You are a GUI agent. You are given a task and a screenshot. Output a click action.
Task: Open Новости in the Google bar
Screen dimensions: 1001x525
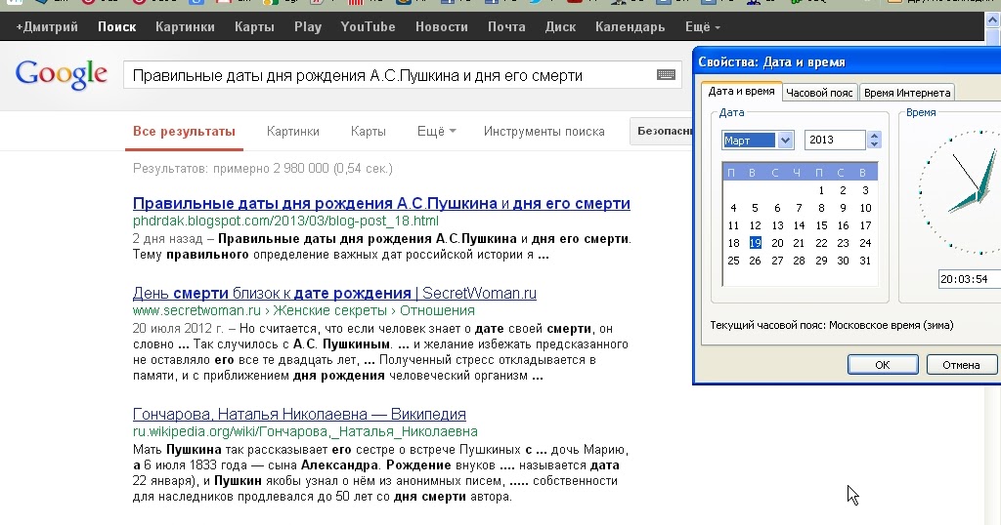point(442,26)
